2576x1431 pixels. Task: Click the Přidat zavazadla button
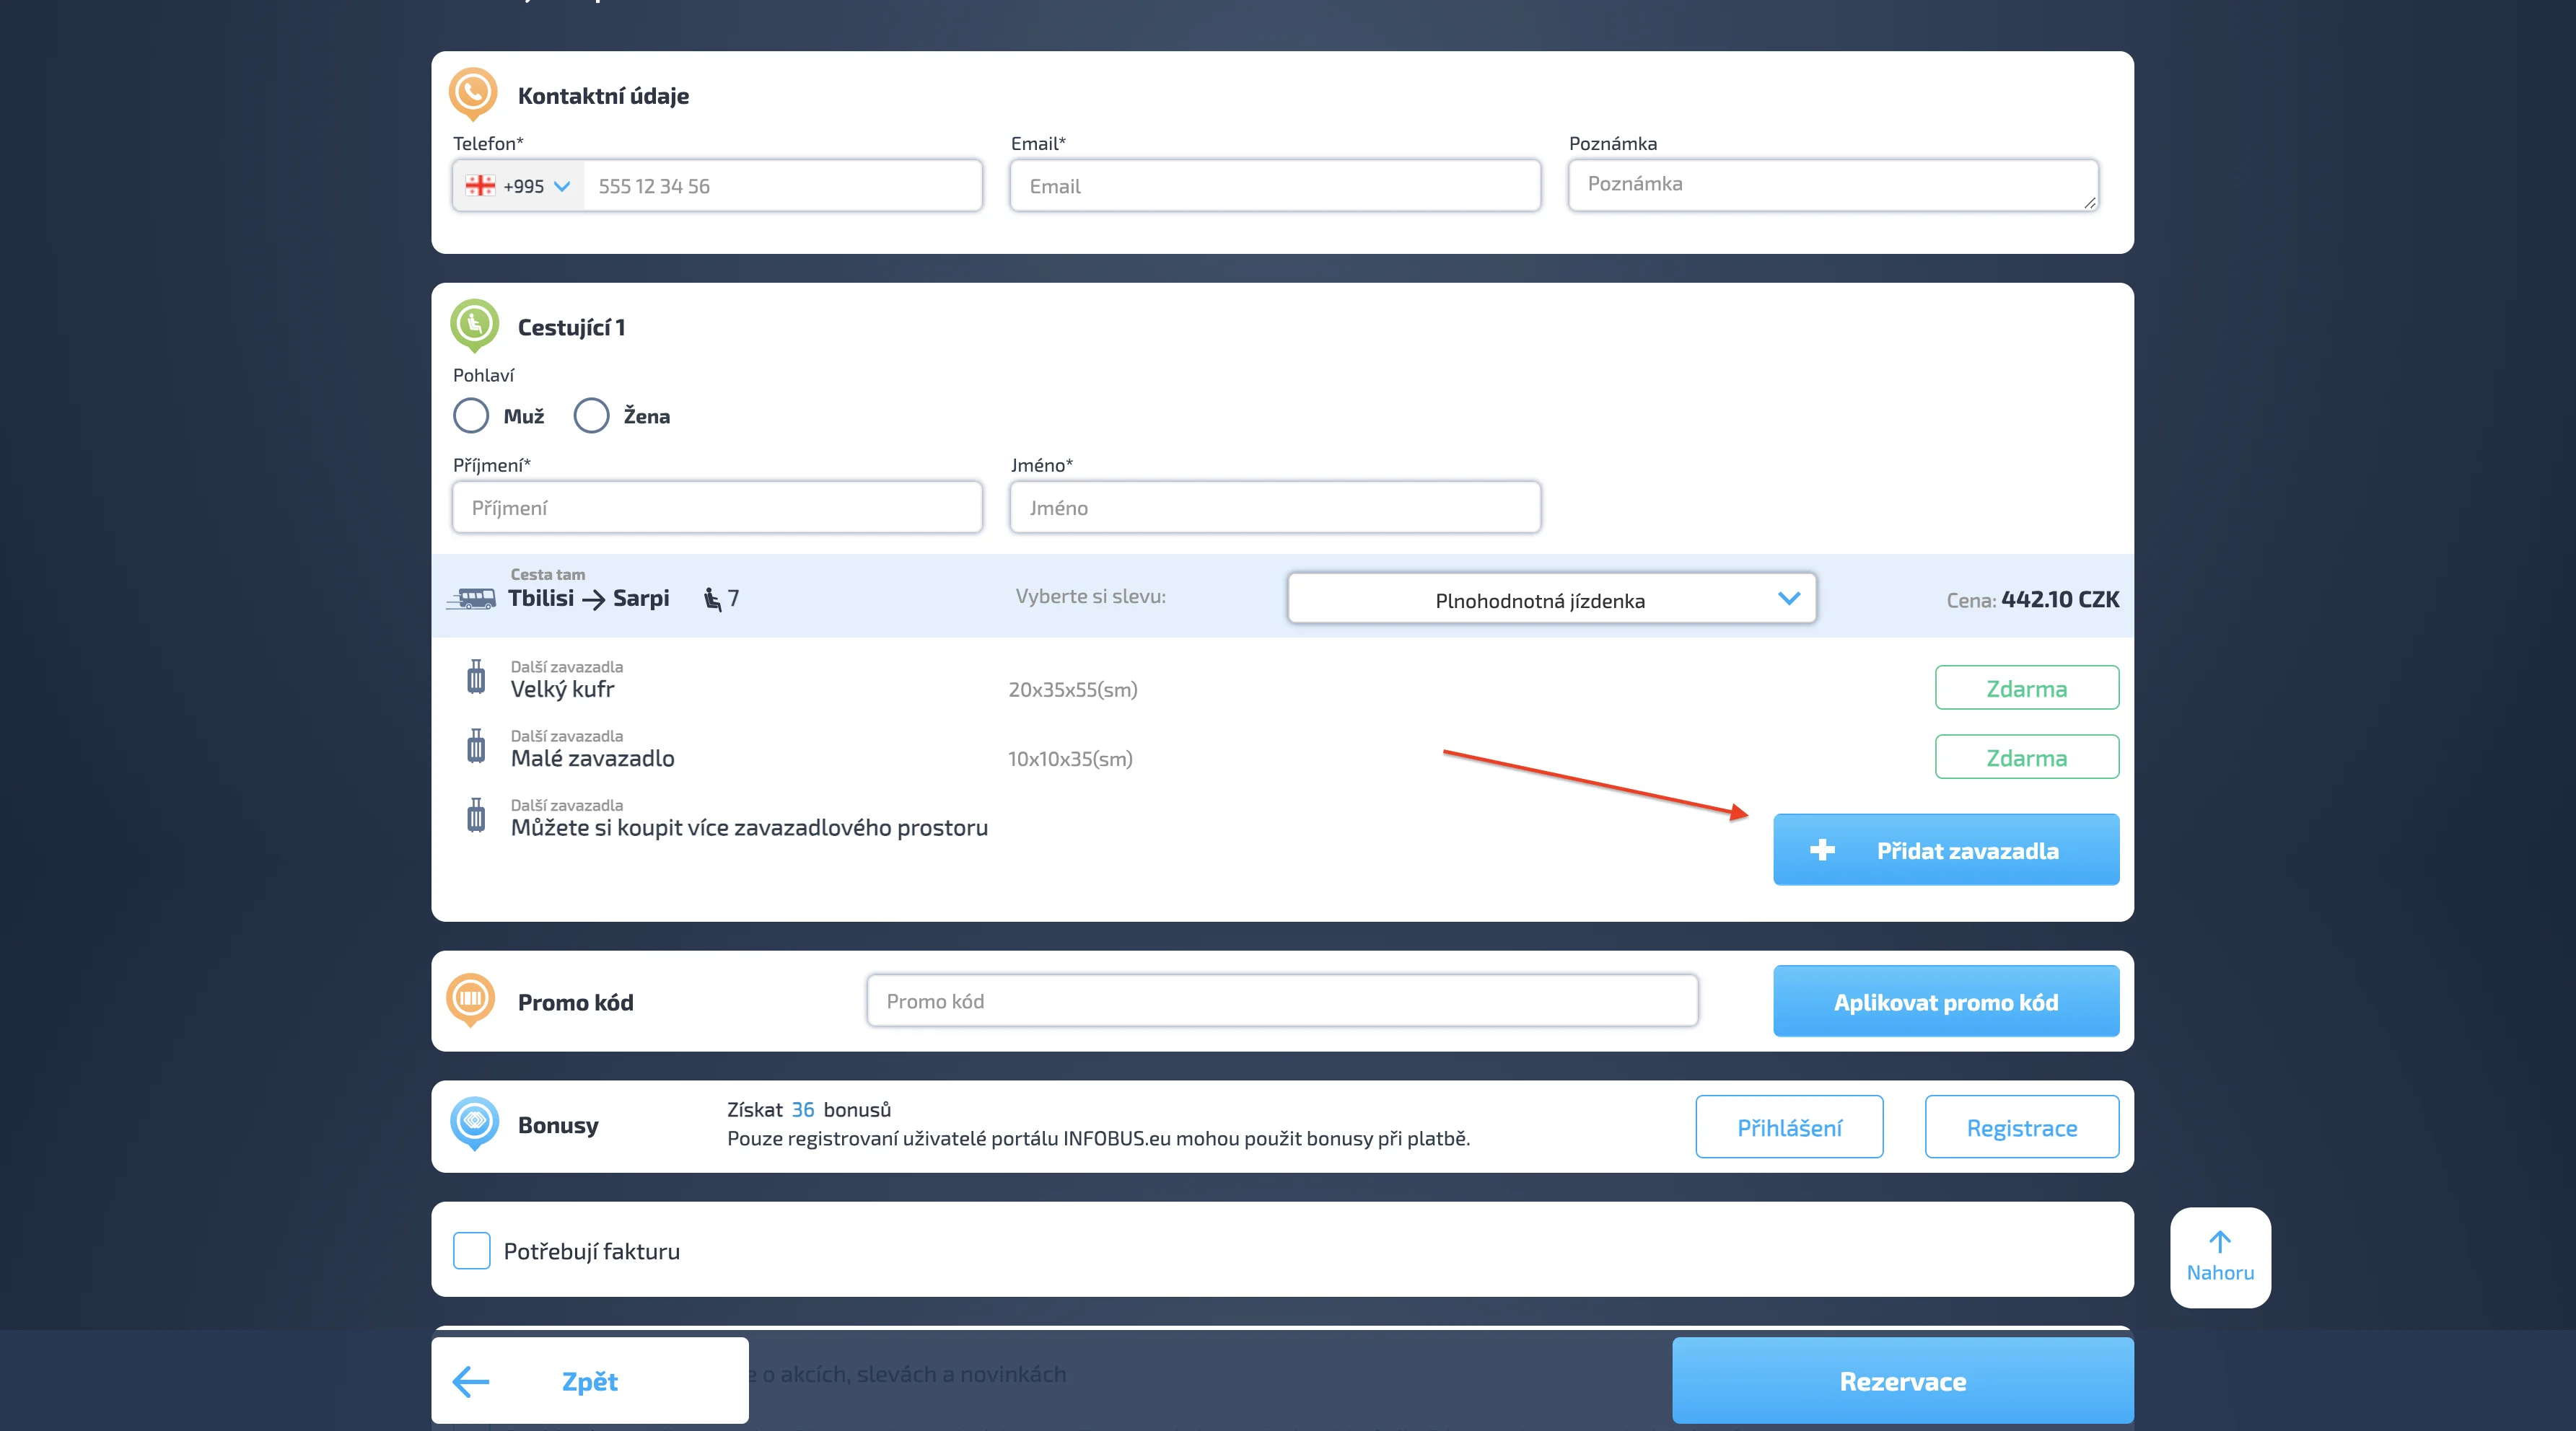1945,850
